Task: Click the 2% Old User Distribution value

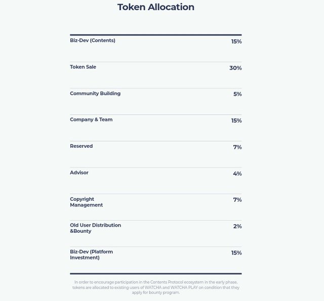Action: 237,226
